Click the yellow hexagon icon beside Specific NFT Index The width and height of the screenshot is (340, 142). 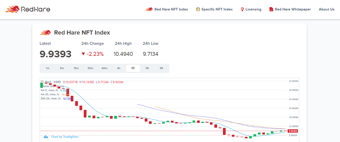[x=198, y=9]
